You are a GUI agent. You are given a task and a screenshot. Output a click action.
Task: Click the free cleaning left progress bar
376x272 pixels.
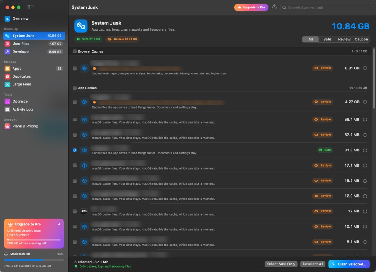[x=34, y=239]
